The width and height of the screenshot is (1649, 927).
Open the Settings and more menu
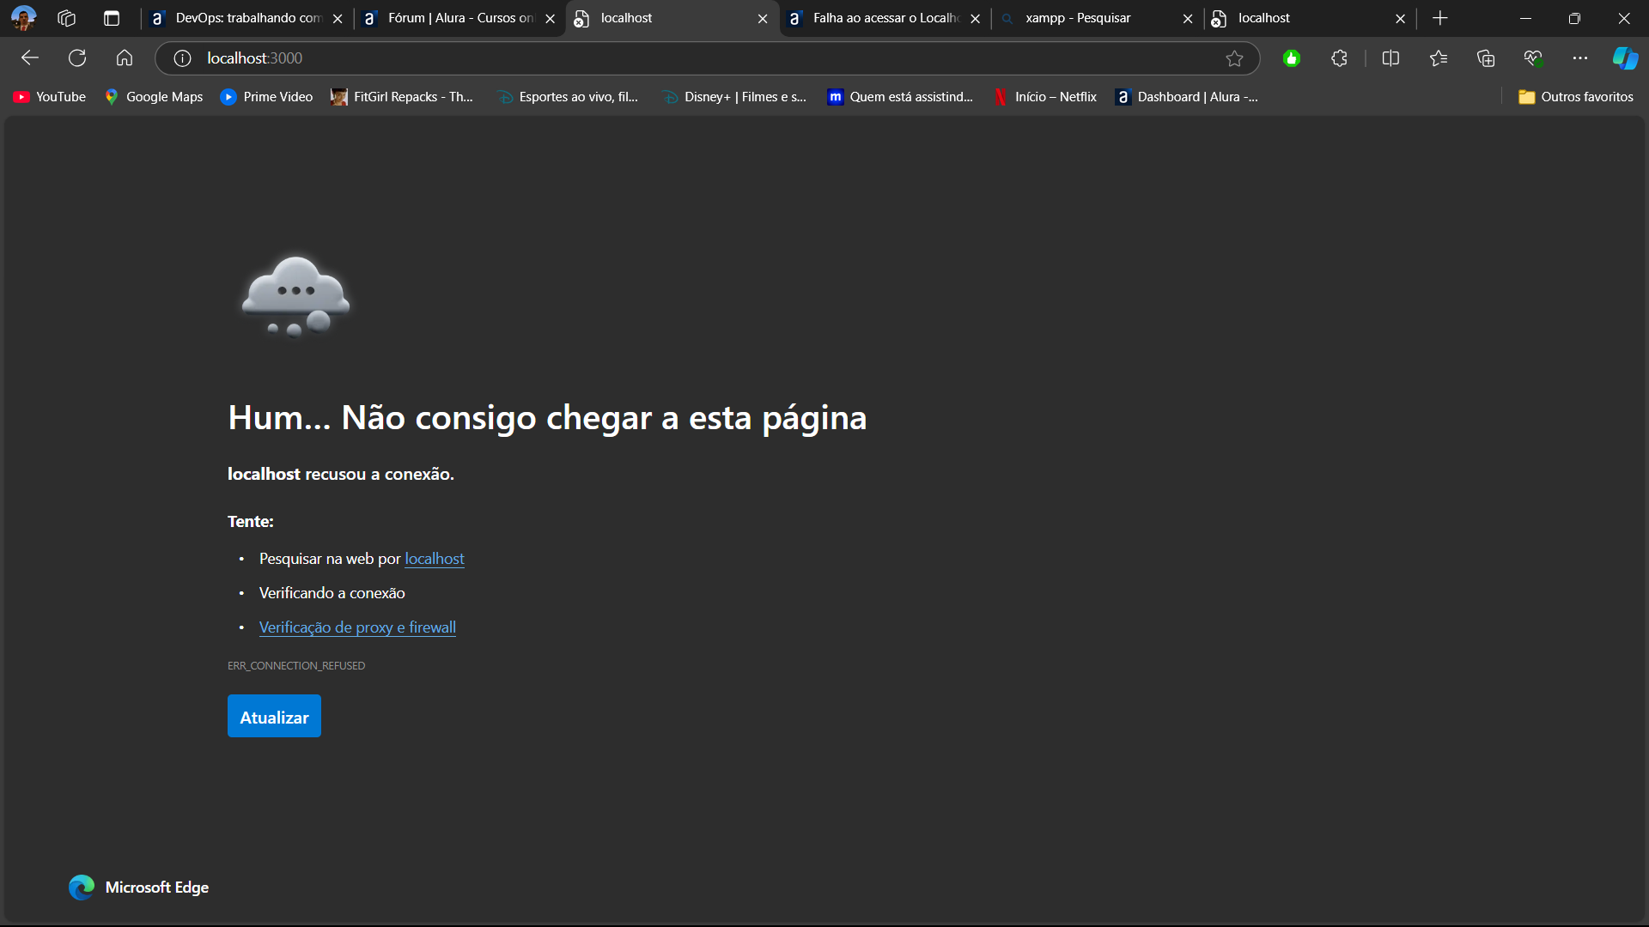click(x=1581, y=58)
